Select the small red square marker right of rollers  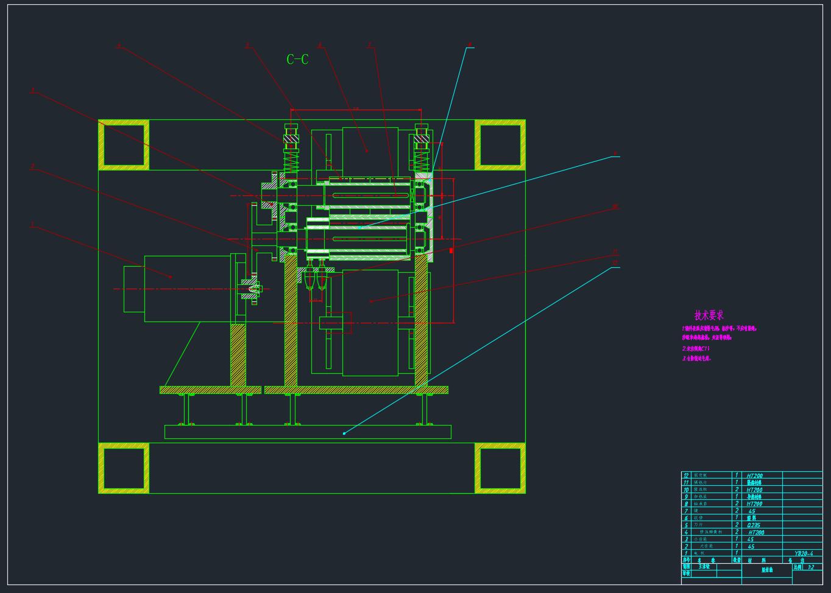tap(451, 250)
